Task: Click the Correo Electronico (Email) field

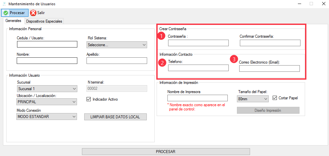Action: 269,68
